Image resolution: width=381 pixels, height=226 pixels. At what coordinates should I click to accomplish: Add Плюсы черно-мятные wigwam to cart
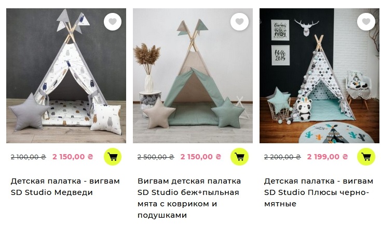coord(366,157)
